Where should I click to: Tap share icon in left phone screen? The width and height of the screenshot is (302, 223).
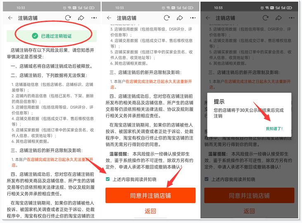81,18
